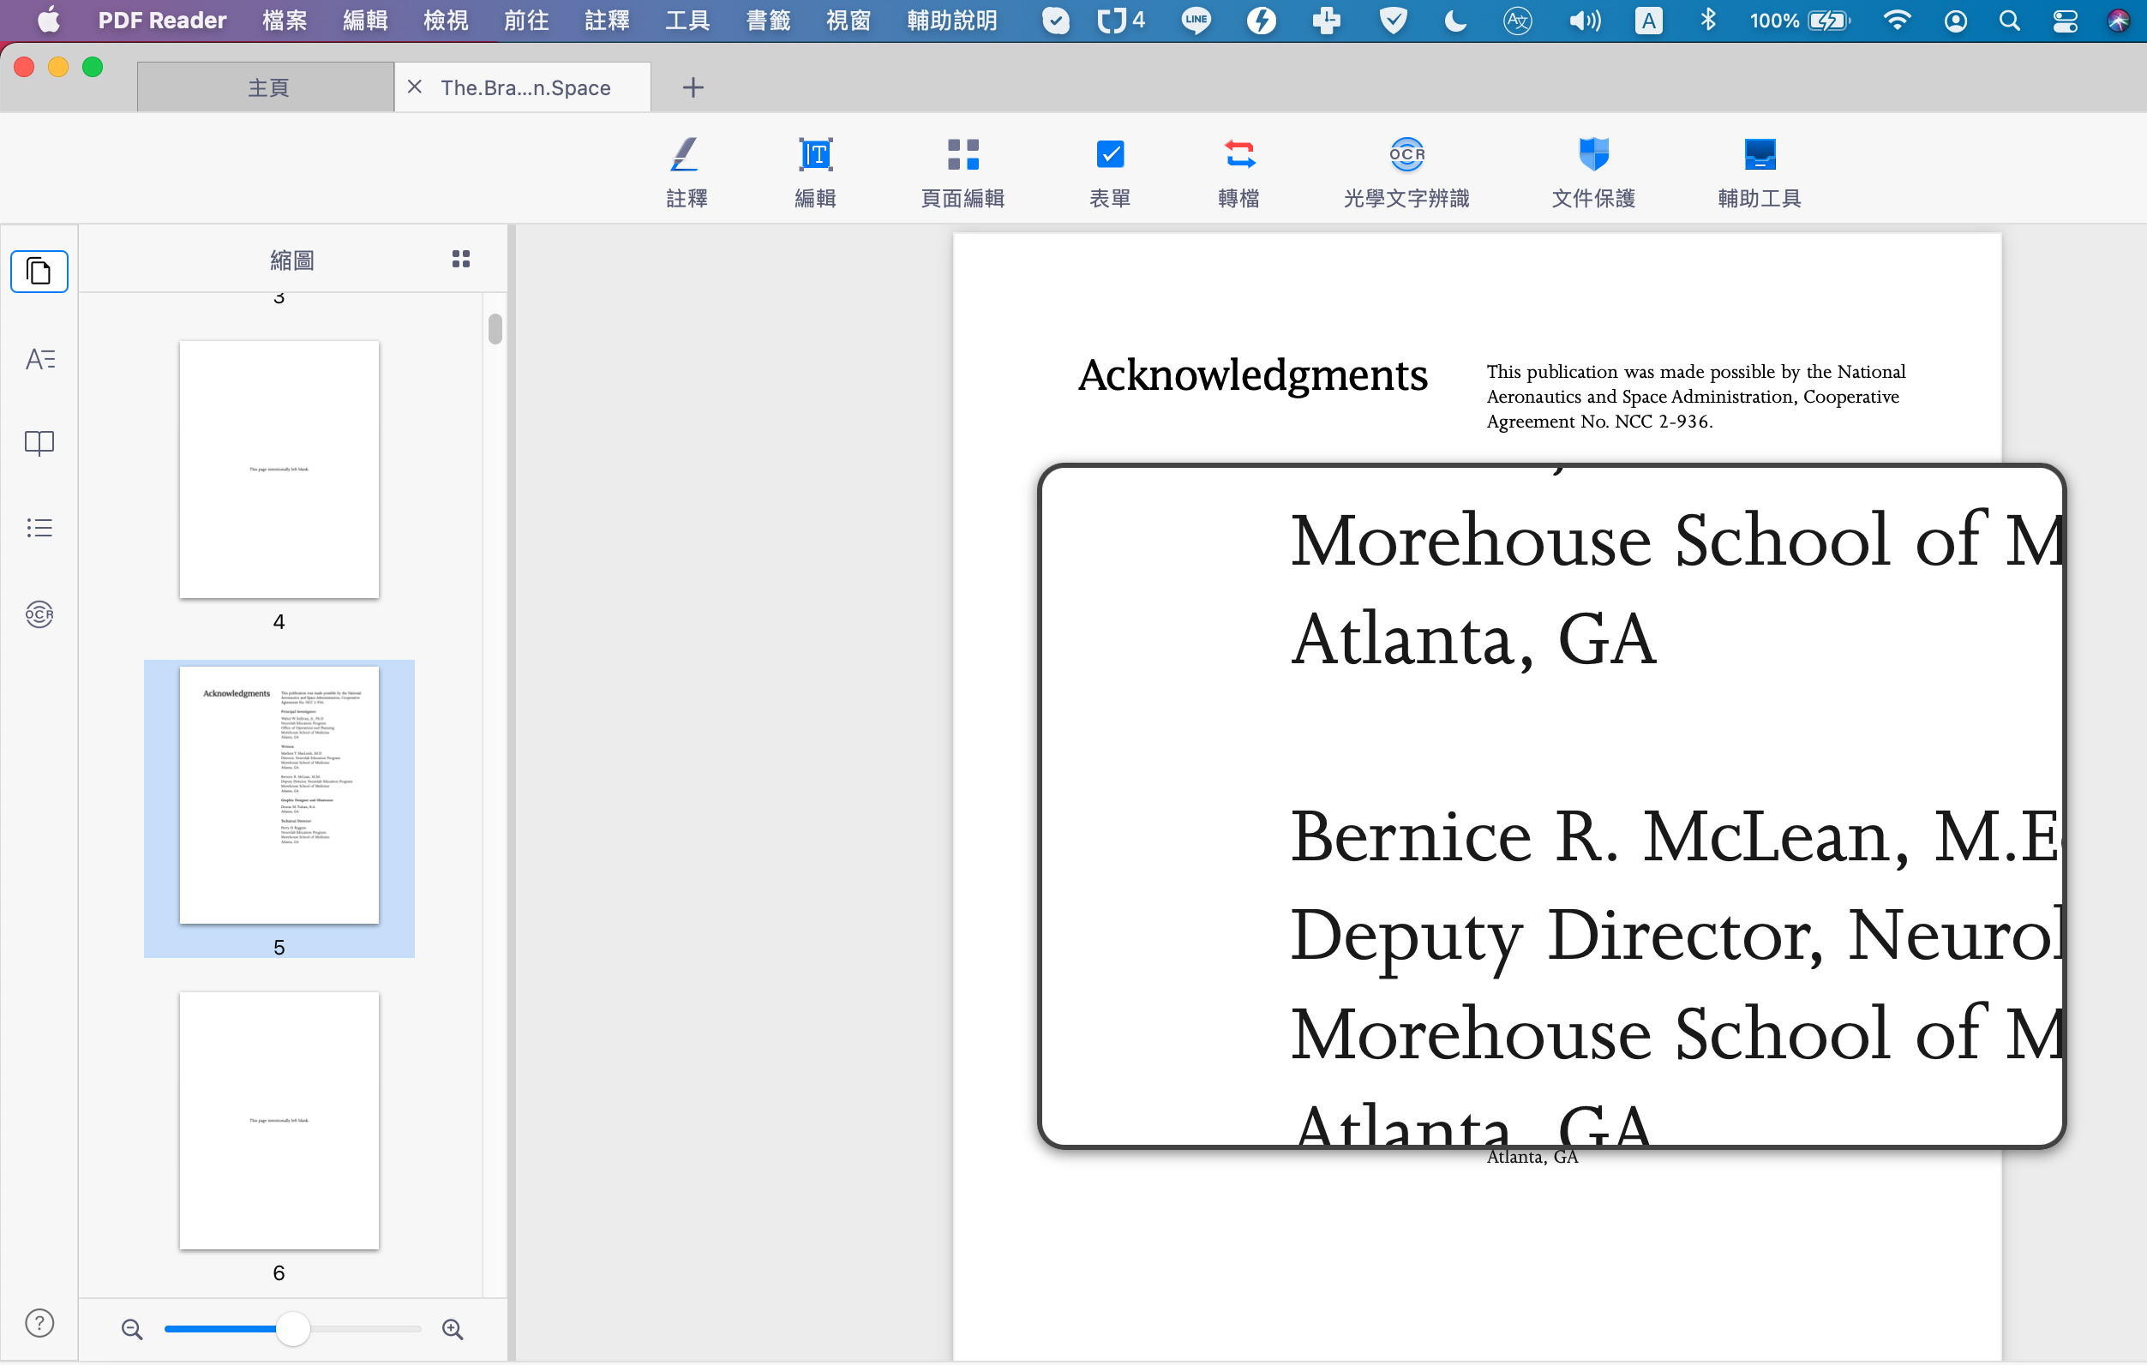Open Bluetooth status menu
The height and width of the screenshot is (1365, 2147).
pos(1707,20)
